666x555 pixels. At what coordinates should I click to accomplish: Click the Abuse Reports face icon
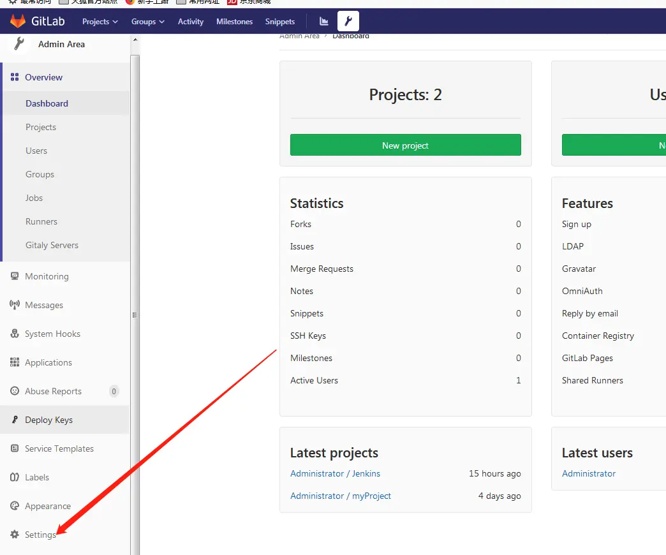coord(15,391)
